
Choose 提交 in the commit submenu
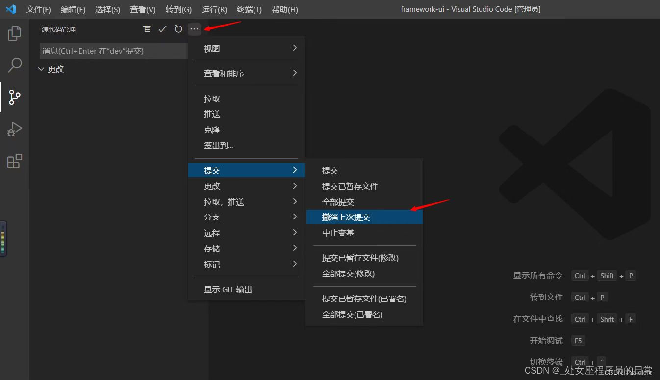(x=364, y=170)
